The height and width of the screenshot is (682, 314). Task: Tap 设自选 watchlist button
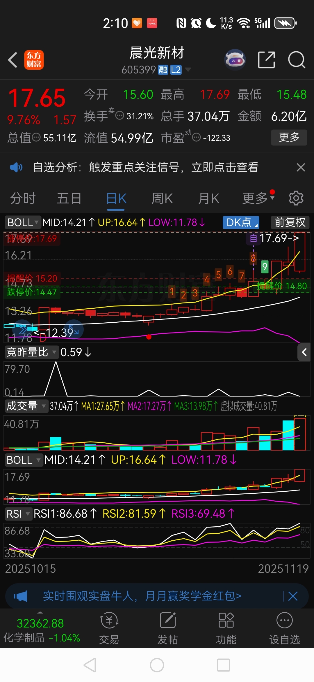284,628
